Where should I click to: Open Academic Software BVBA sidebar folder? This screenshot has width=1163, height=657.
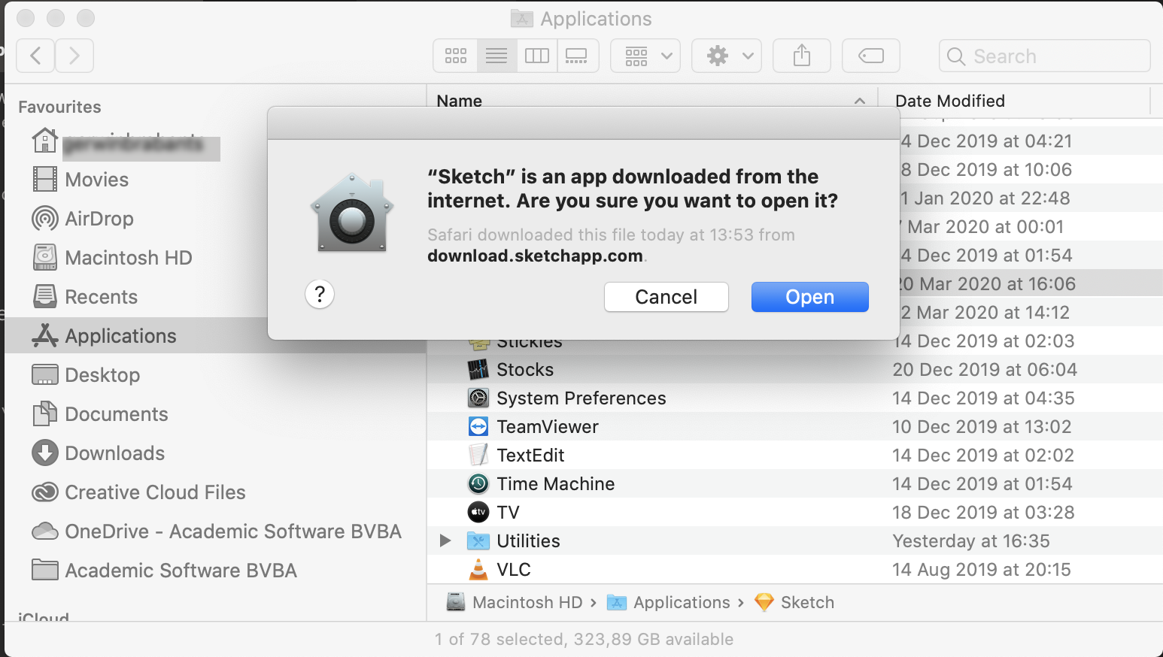click(x=181, y=571)
